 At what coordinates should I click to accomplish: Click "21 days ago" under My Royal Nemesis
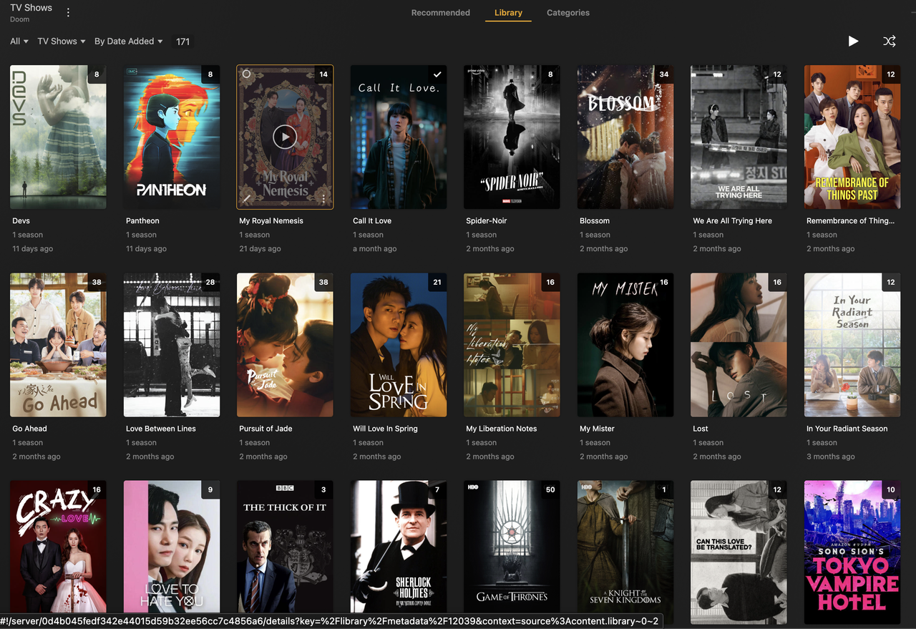tap(260, 249)
